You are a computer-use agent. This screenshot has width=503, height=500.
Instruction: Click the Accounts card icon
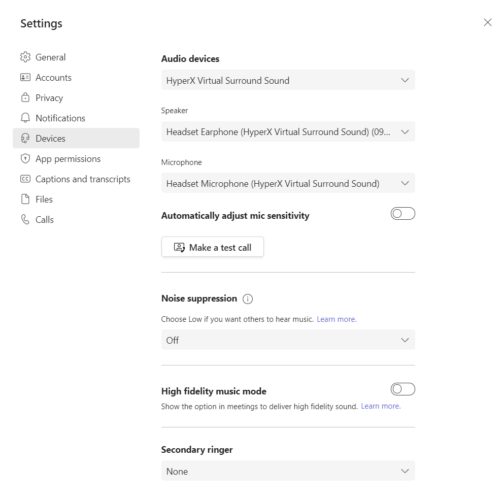[25, 78]
